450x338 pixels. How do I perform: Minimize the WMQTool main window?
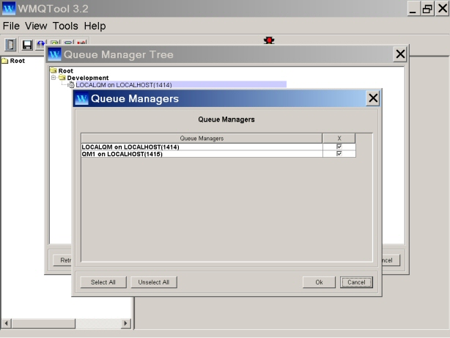[413, 8]
